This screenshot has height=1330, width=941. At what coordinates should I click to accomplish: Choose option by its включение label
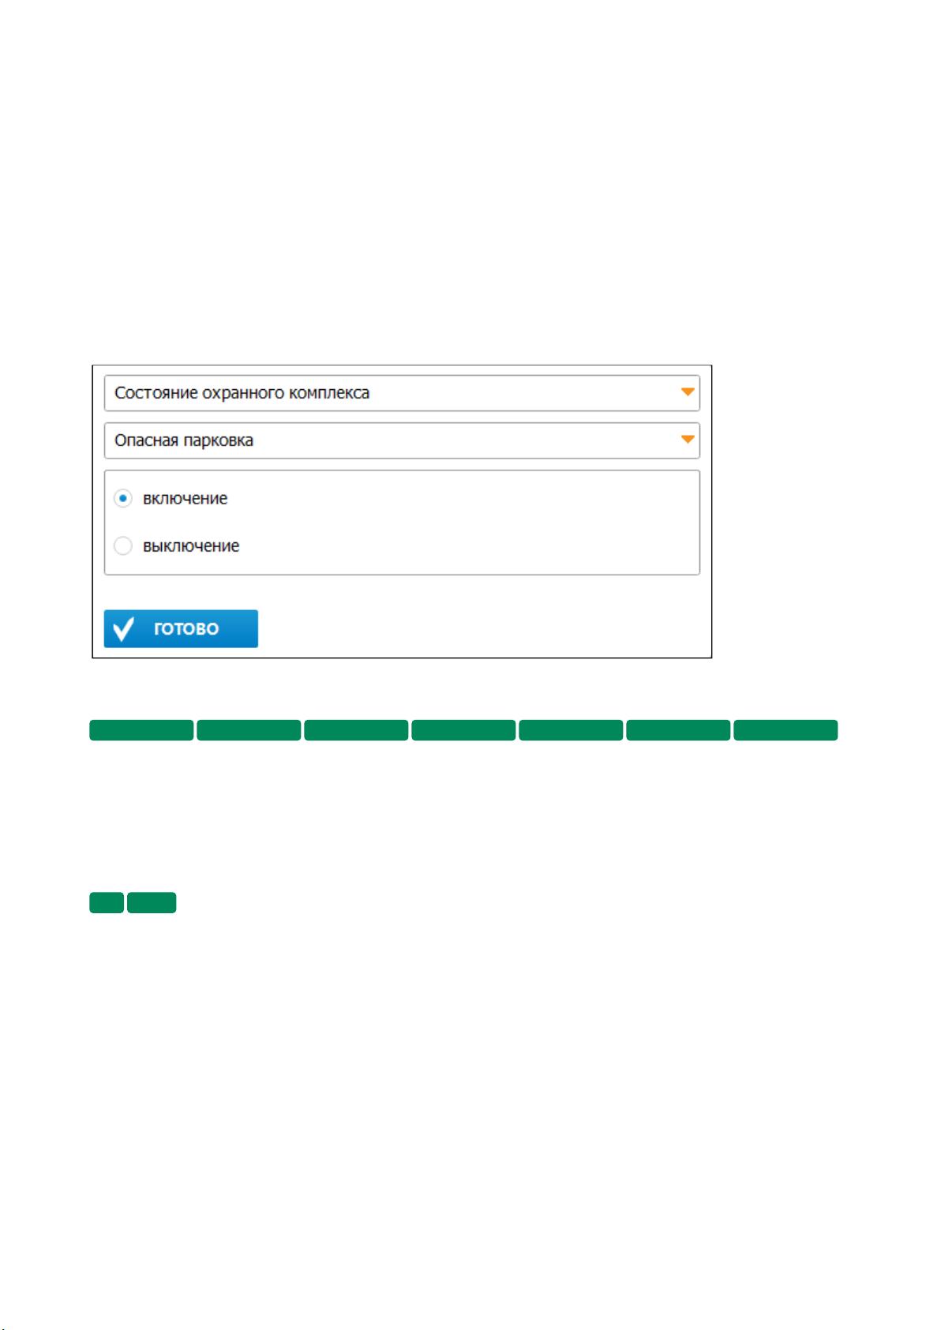coord(185,498)
